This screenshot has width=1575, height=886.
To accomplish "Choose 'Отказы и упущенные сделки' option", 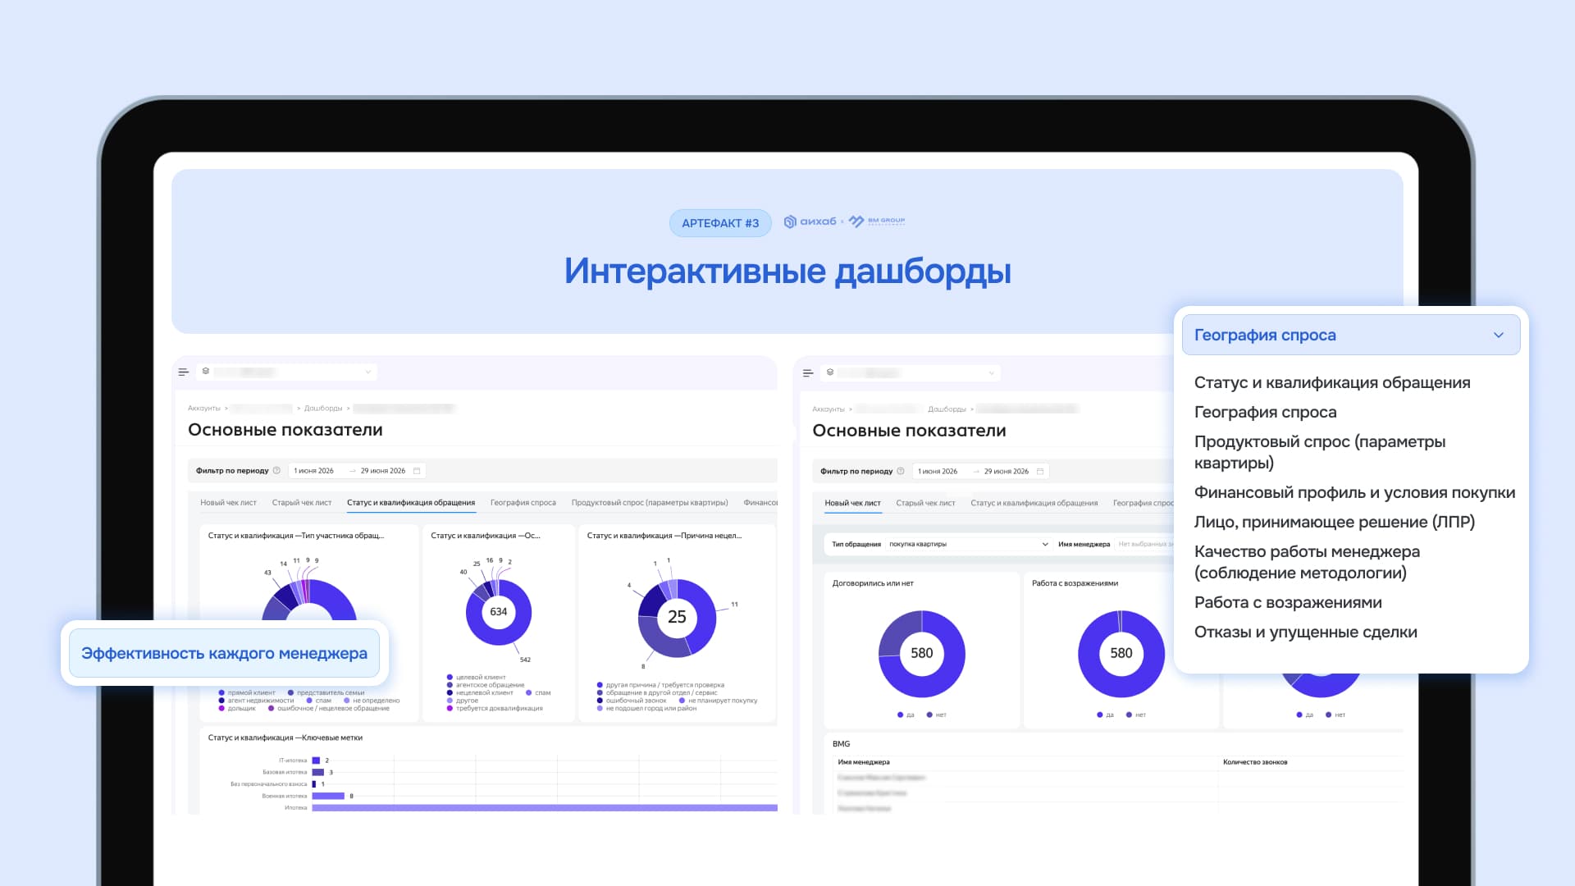I will click(1306, 632).
